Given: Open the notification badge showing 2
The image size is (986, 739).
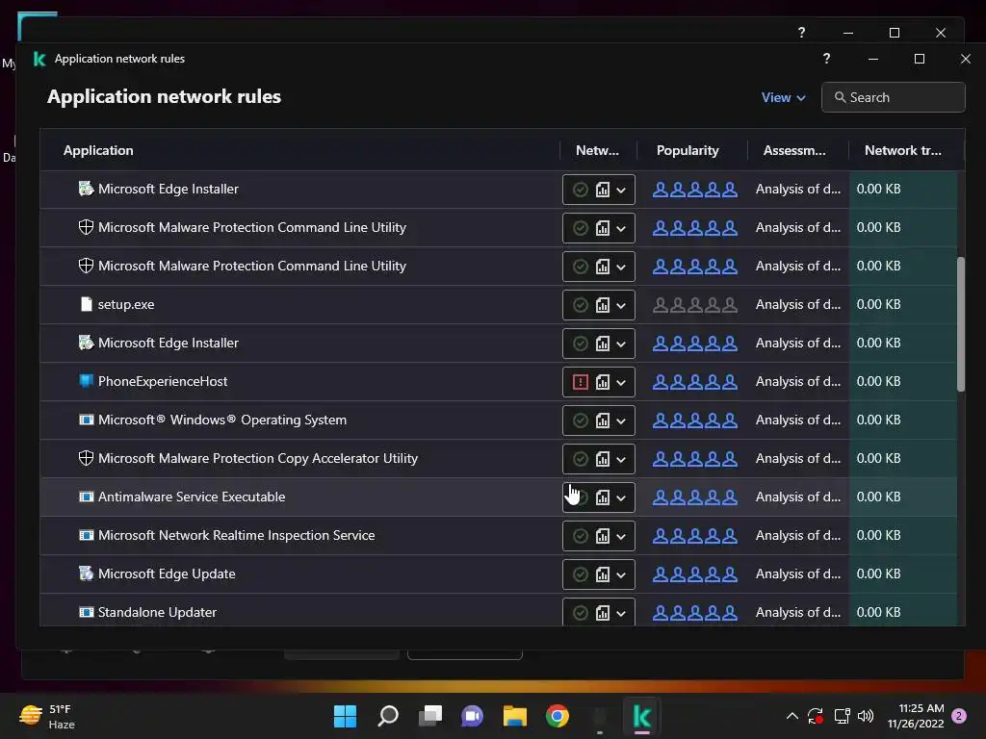Looking at the screenshot, I should click(x=959, y=716).
